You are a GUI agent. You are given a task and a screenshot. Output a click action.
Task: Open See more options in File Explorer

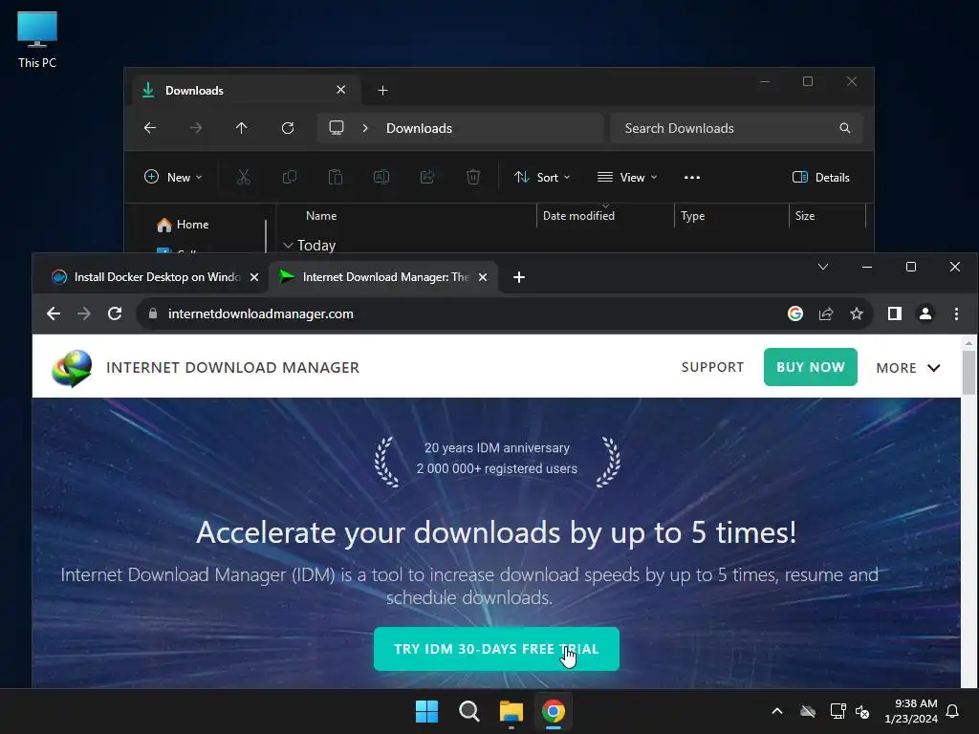click(692, 177)
